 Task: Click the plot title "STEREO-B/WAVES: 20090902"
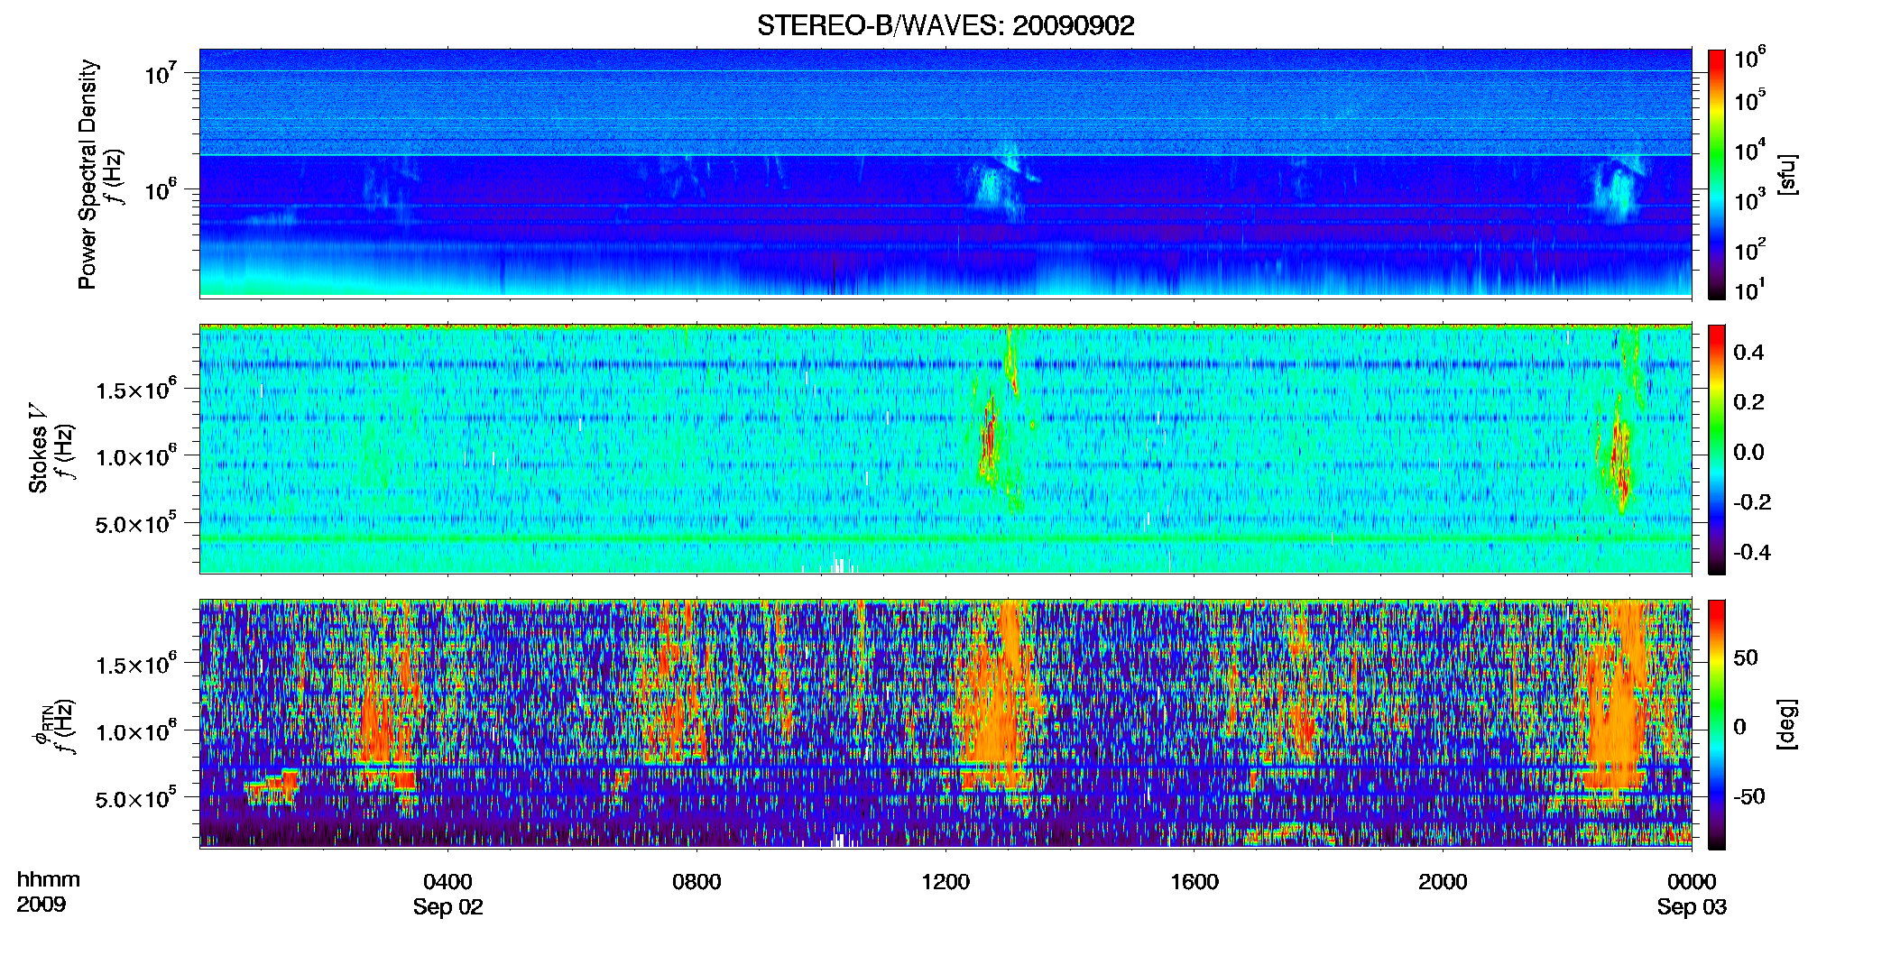click(x=945, y=25)
